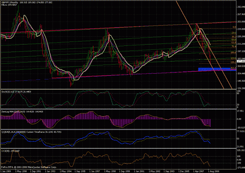This screenshot has height=173, width=245.
Task: Click the CCI scale value 325.182
Action: tap(241, 150)
